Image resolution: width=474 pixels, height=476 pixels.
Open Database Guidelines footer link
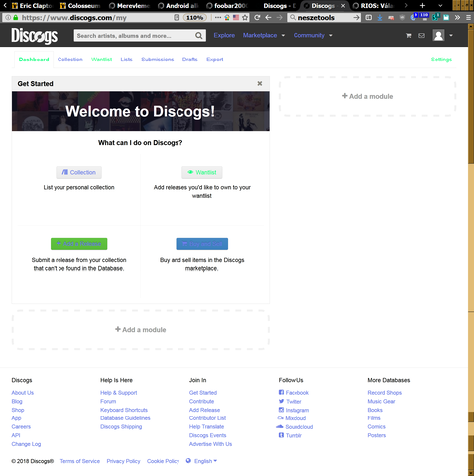click(125, 418)
